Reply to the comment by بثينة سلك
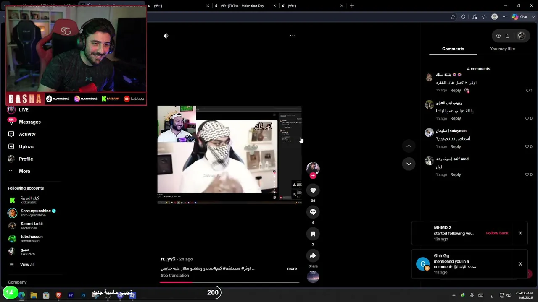538x302 pixels. point(456,91)
